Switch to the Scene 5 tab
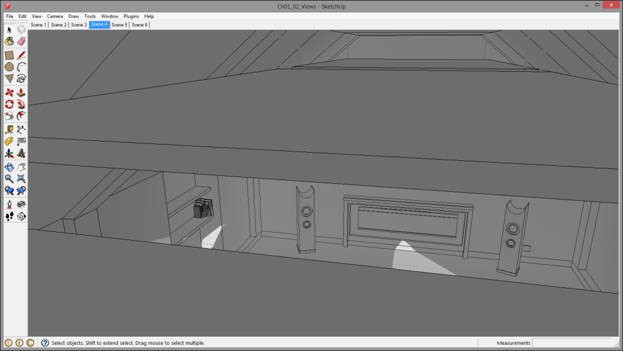 (x=119, y=25)
